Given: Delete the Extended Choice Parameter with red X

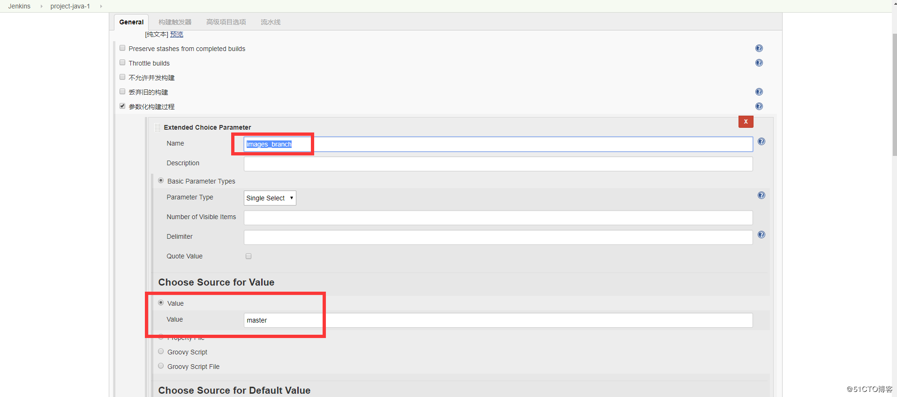Looking at the screenshot, I should point(746,121).
